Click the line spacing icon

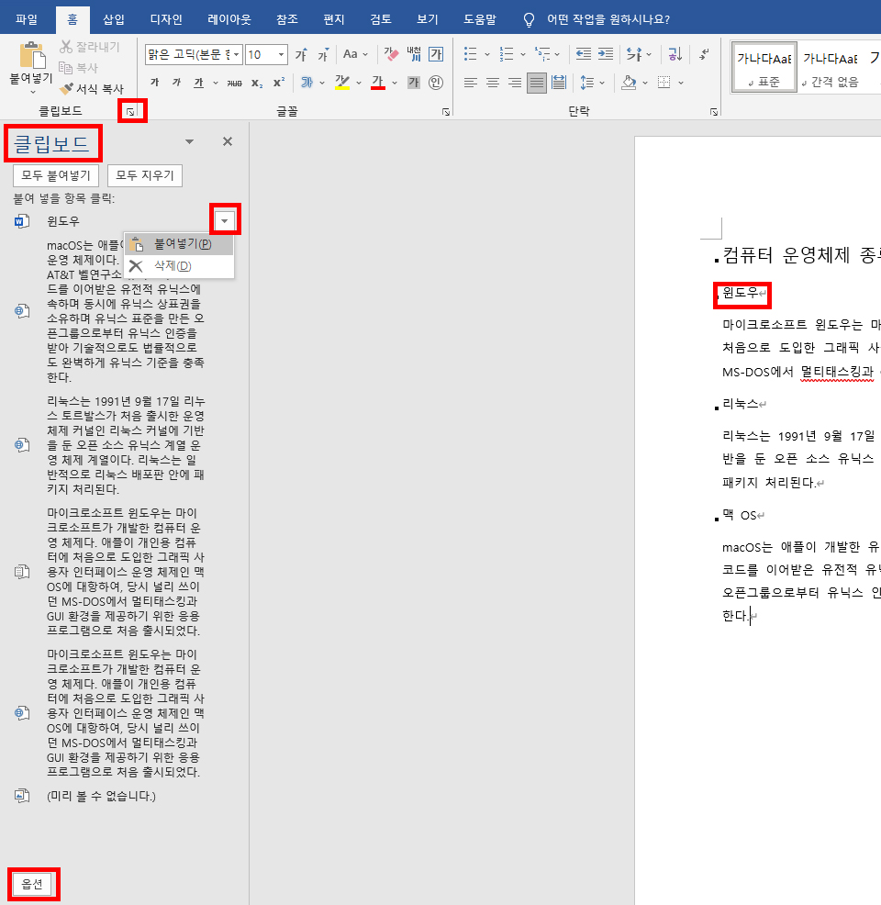click(586, 83)
